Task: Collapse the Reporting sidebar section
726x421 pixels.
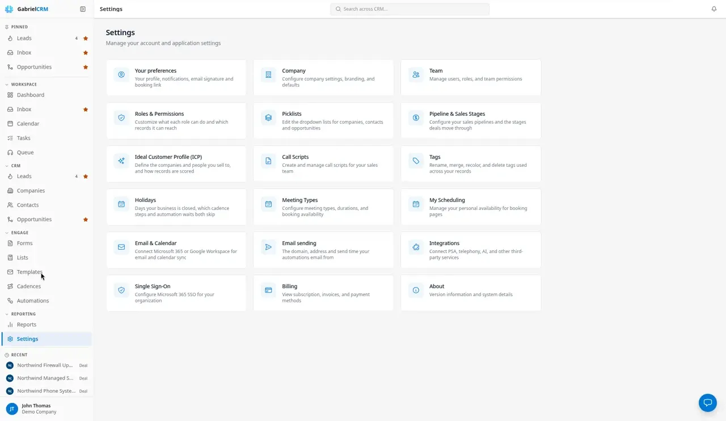Action: pyautogui.click(x=20, y=314)
